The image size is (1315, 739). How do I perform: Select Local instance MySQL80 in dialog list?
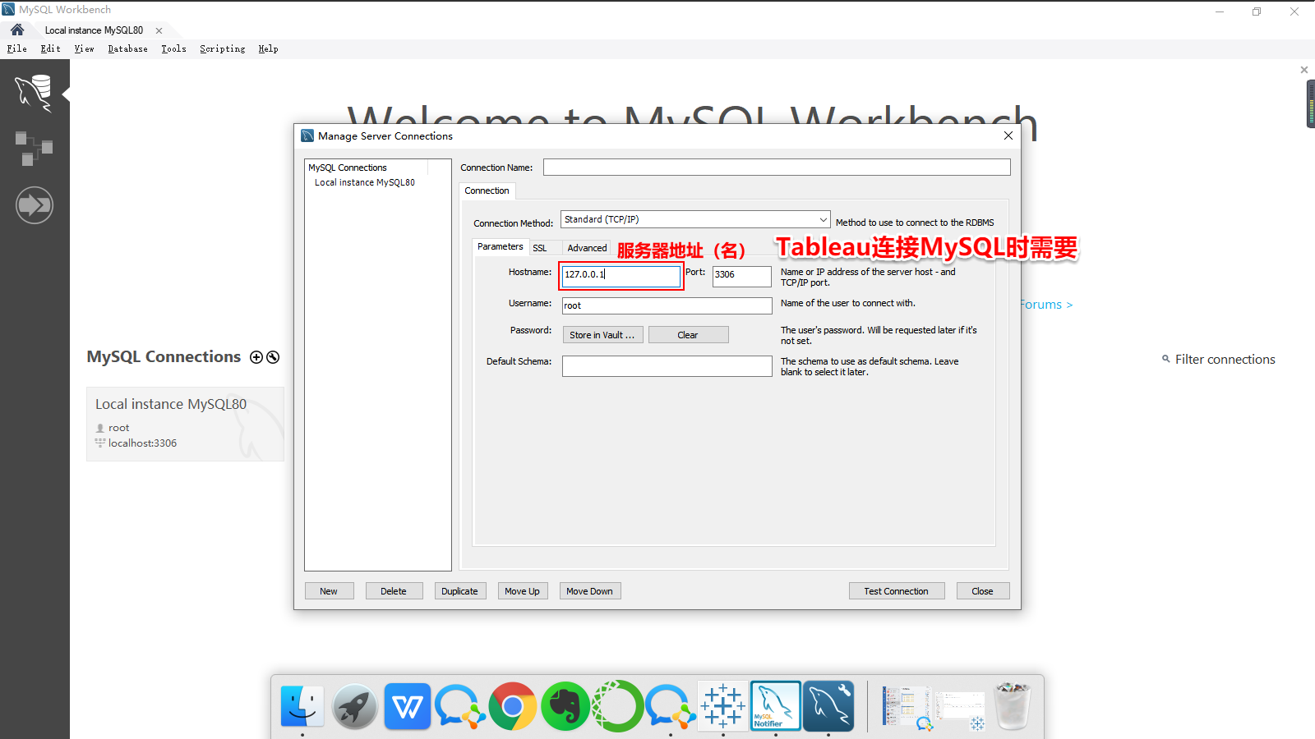[364, 182]
